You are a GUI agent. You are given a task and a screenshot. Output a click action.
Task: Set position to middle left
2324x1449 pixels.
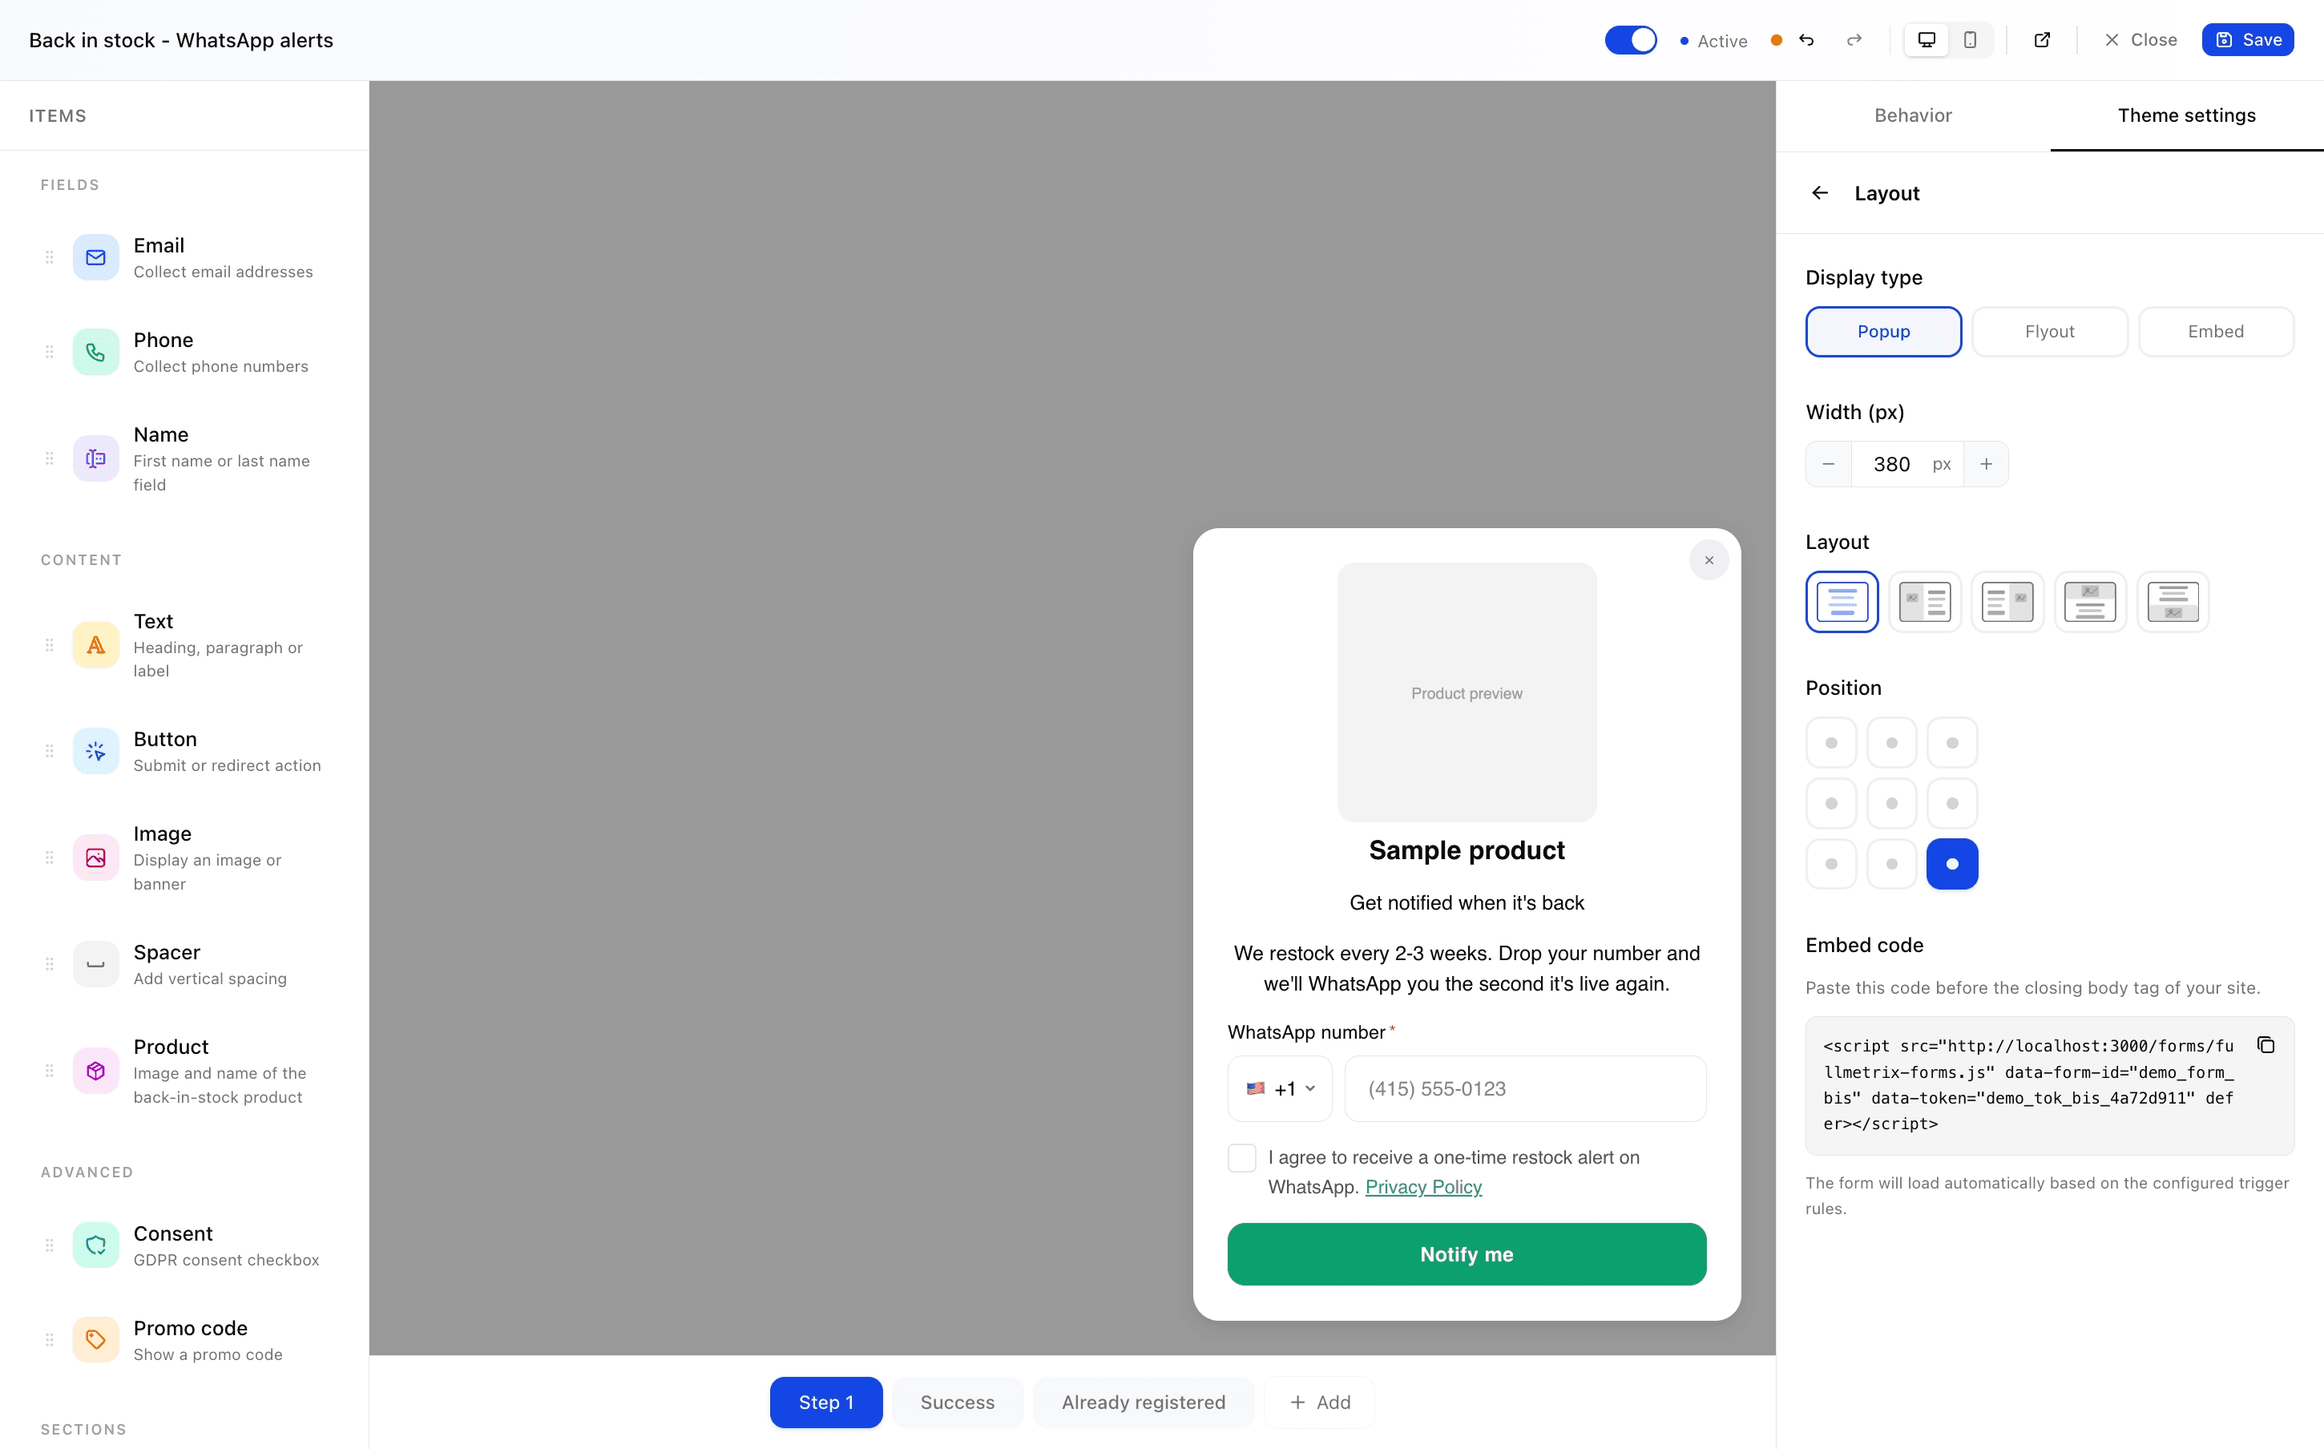[x=1832, y=803]
